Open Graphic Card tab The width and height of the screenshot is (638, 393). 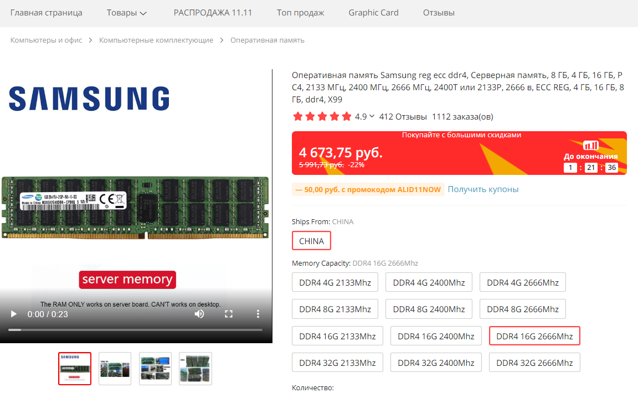(x=373, y=13)
